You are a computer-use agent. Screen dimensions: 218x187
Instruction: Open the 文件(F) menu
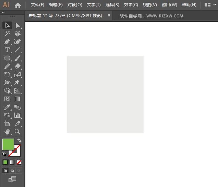coord(37,5)
